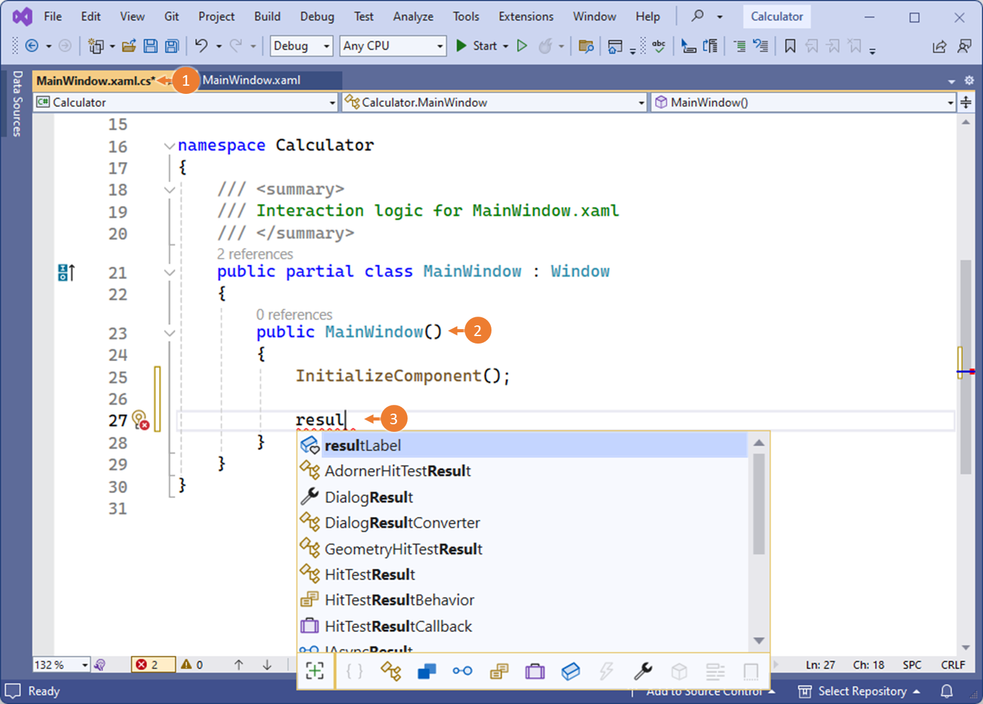Toggle the Namespaces braces filter in IntelliSense
Viewport: 983px width, 704px height.
pyautogui.click(x=354, y=671)
